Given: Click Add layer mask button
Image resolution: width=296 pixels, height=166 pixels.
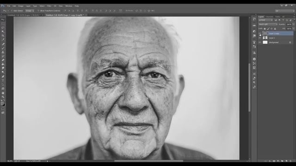Looking at the screenshot, I should 274,161.
